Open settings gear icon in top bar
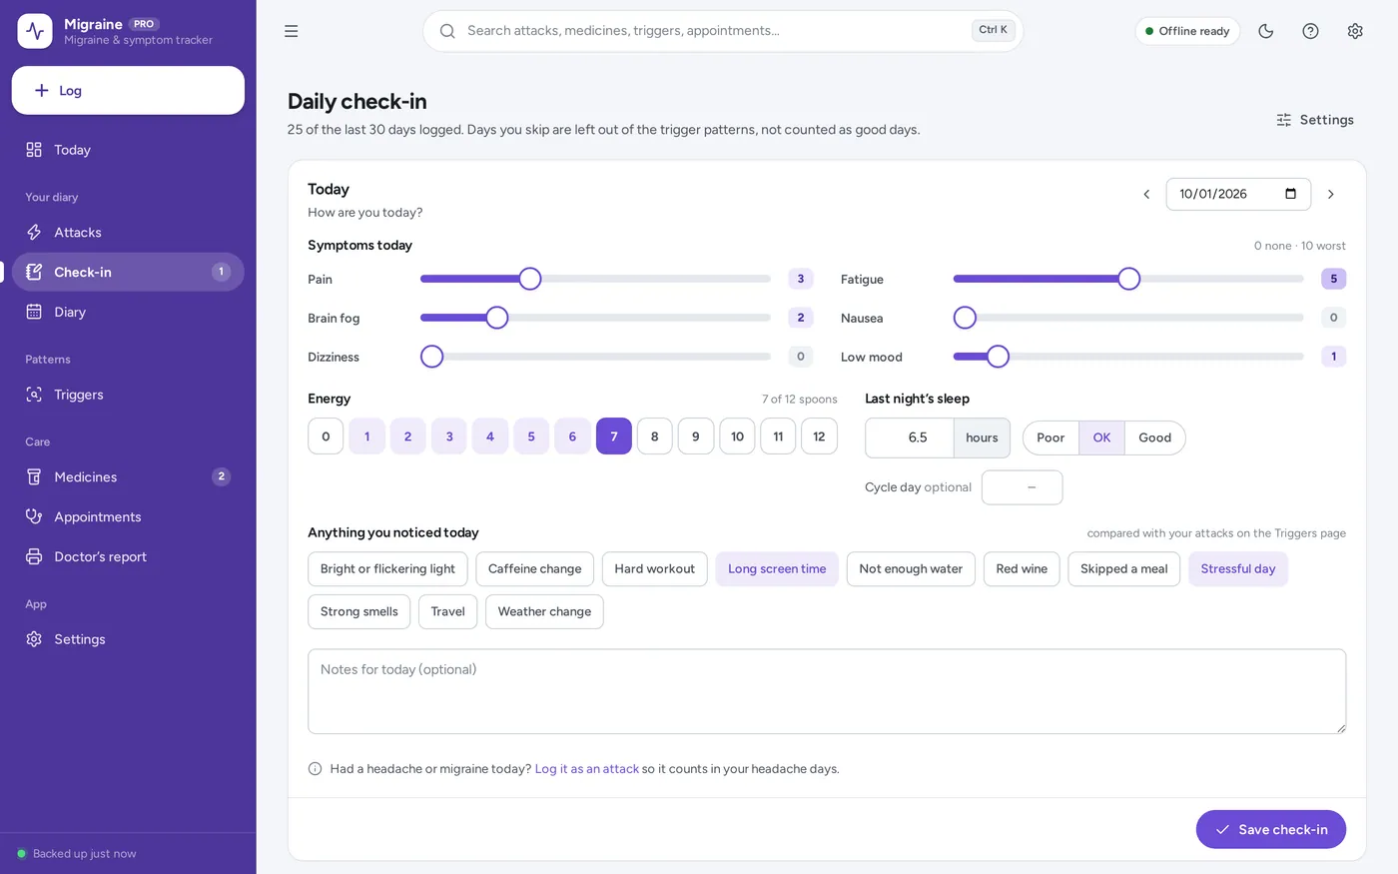1398x874 pixels. (x=1355, y=31)
